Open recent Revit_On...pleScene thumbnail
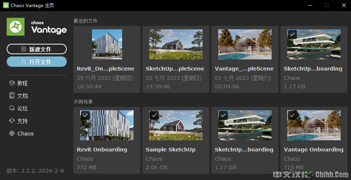 (107, 44)
